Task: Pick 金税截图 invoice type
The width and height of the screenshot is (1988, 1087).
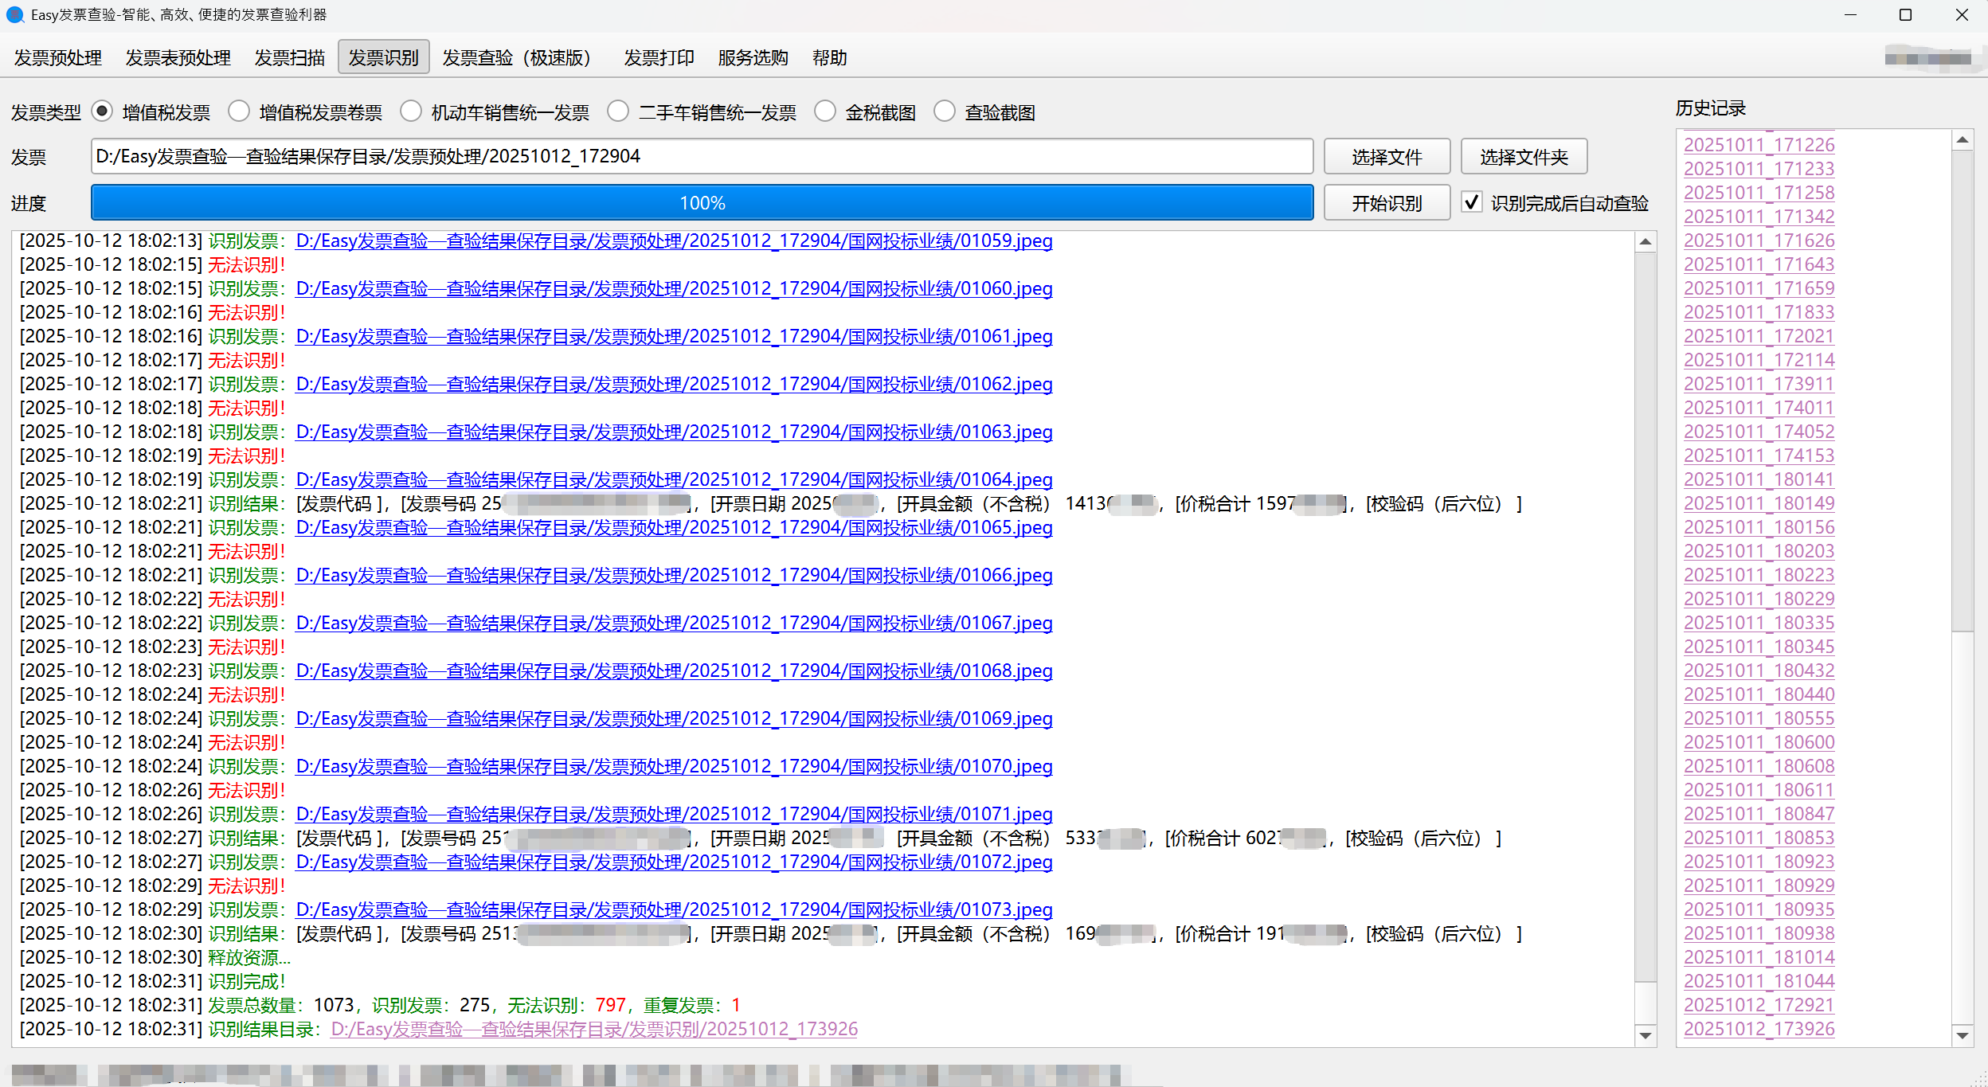Action: (825, 111)
